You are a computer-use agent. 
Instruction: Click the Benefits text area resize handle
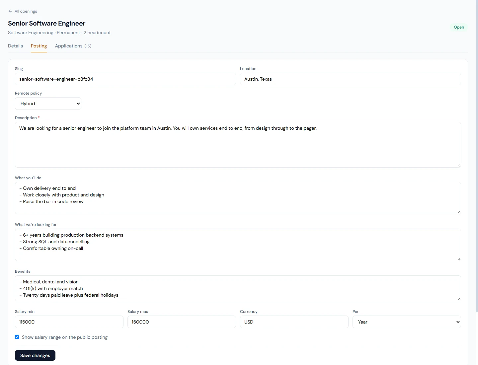(x=459, y=299)
